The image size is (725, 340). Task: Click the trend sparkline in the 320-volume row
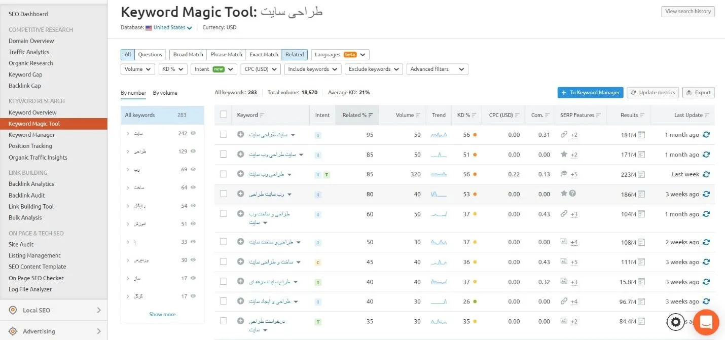click(x=439, y=174)
